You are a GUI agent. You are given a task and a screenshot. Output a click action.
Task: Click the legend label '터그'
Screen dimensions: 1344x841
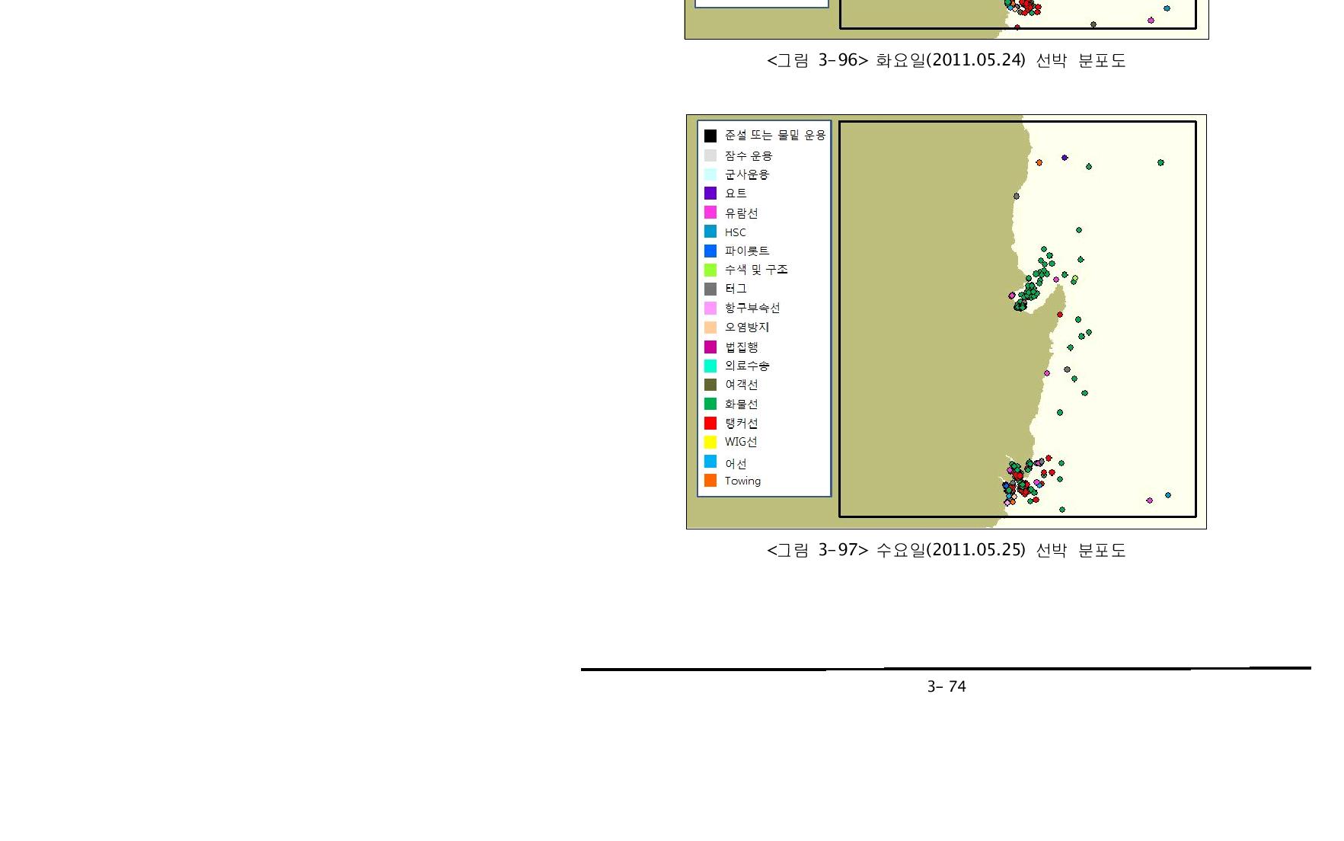(x=736, y=289)
